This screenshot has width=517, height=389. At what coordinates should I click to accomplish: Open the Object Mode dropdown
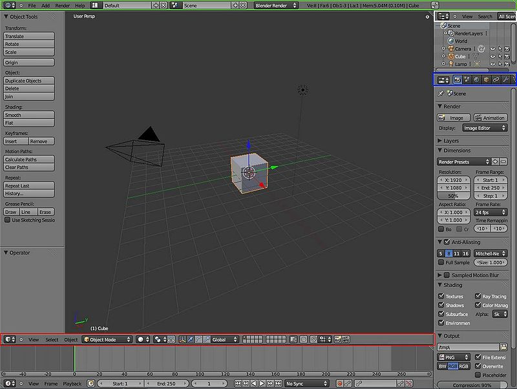tap(107, 339)
